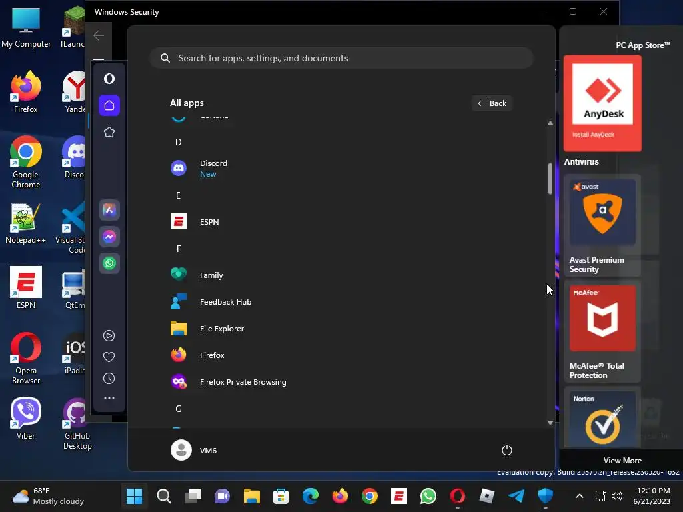Open McAfee Total Protection tile
683x512 pixels.
click(x=602, y=331)
